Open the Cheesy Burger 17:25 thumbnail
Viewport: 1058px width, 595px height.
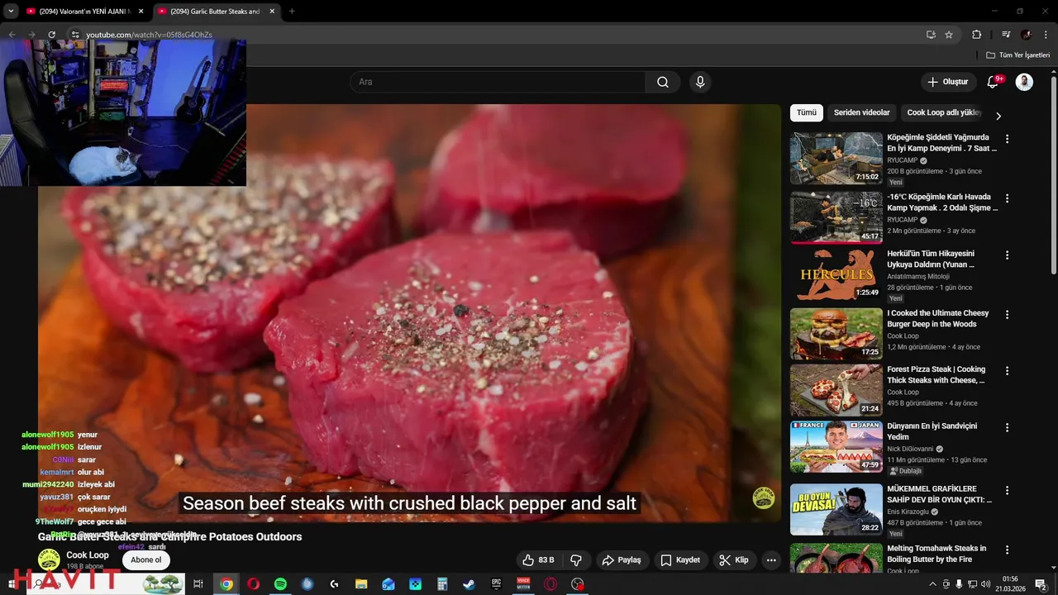tap(836, 334)
